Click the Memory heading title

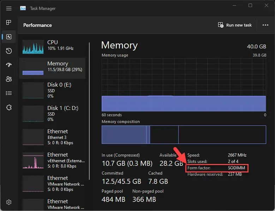[119, 45]
